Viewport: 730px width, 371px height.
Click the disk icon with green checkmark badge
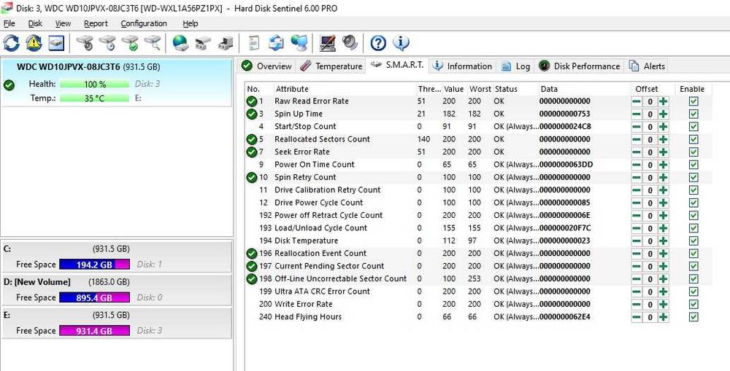pos(130,43)
